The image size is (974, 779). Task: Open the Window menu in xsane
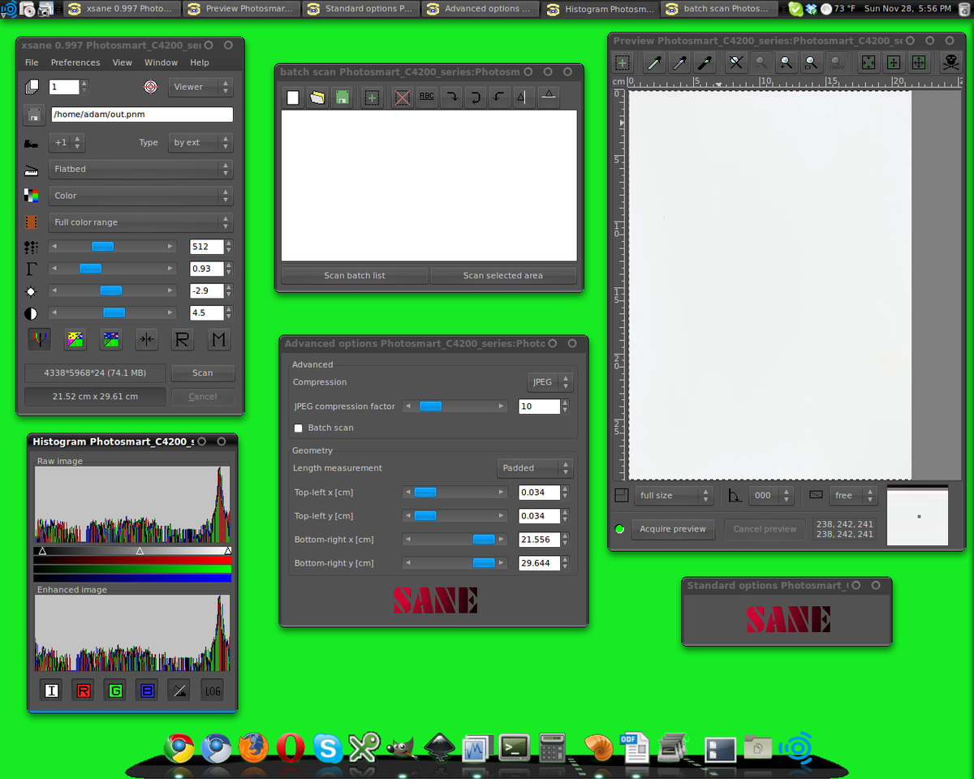pyautogui.click(x=161, y=62)
